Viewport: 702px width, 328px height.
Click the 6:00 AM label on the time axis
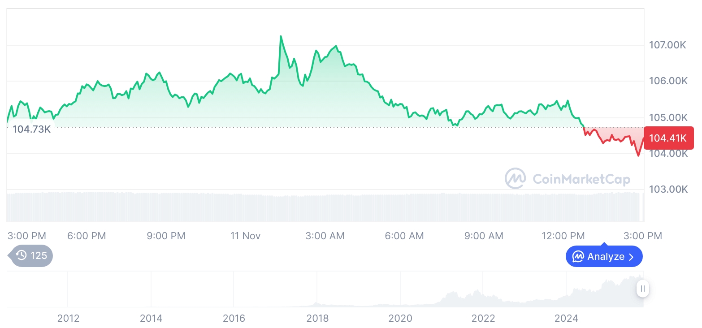pyautogui.click(x=404, y=236)
